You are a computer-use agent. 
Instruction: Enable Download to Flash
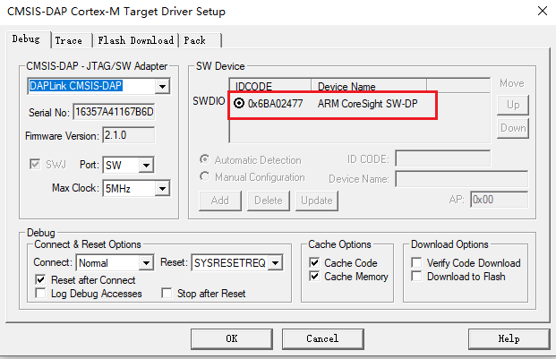coord(416,277)
